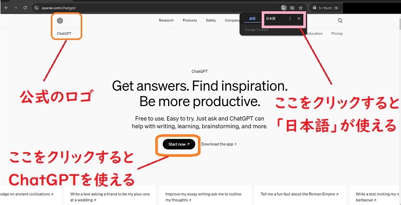Open the Company menu

click(x=232, y=20)
